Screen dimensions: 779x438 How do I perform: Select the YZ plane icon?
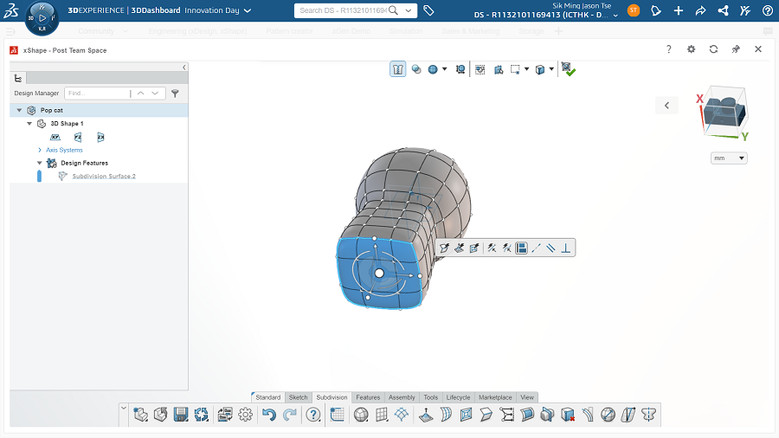click(78, 137)
